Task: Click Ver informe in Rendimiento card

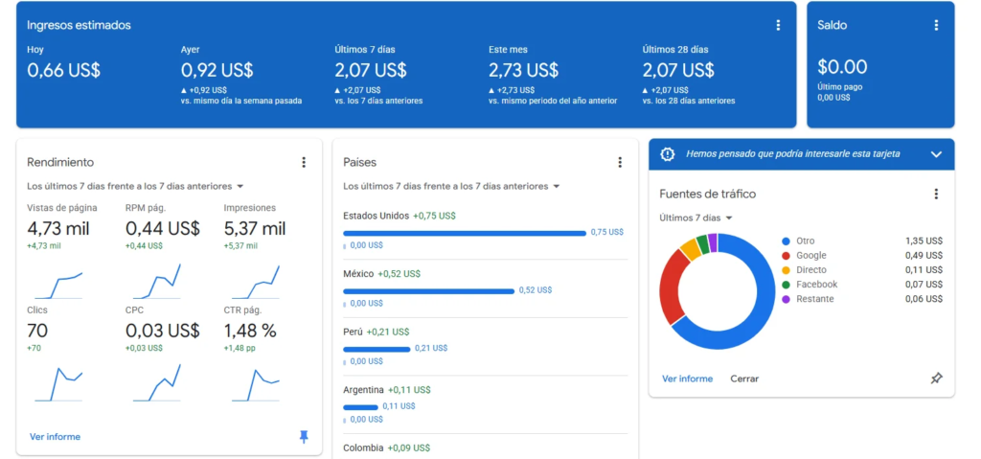Action: coord(55,437)
